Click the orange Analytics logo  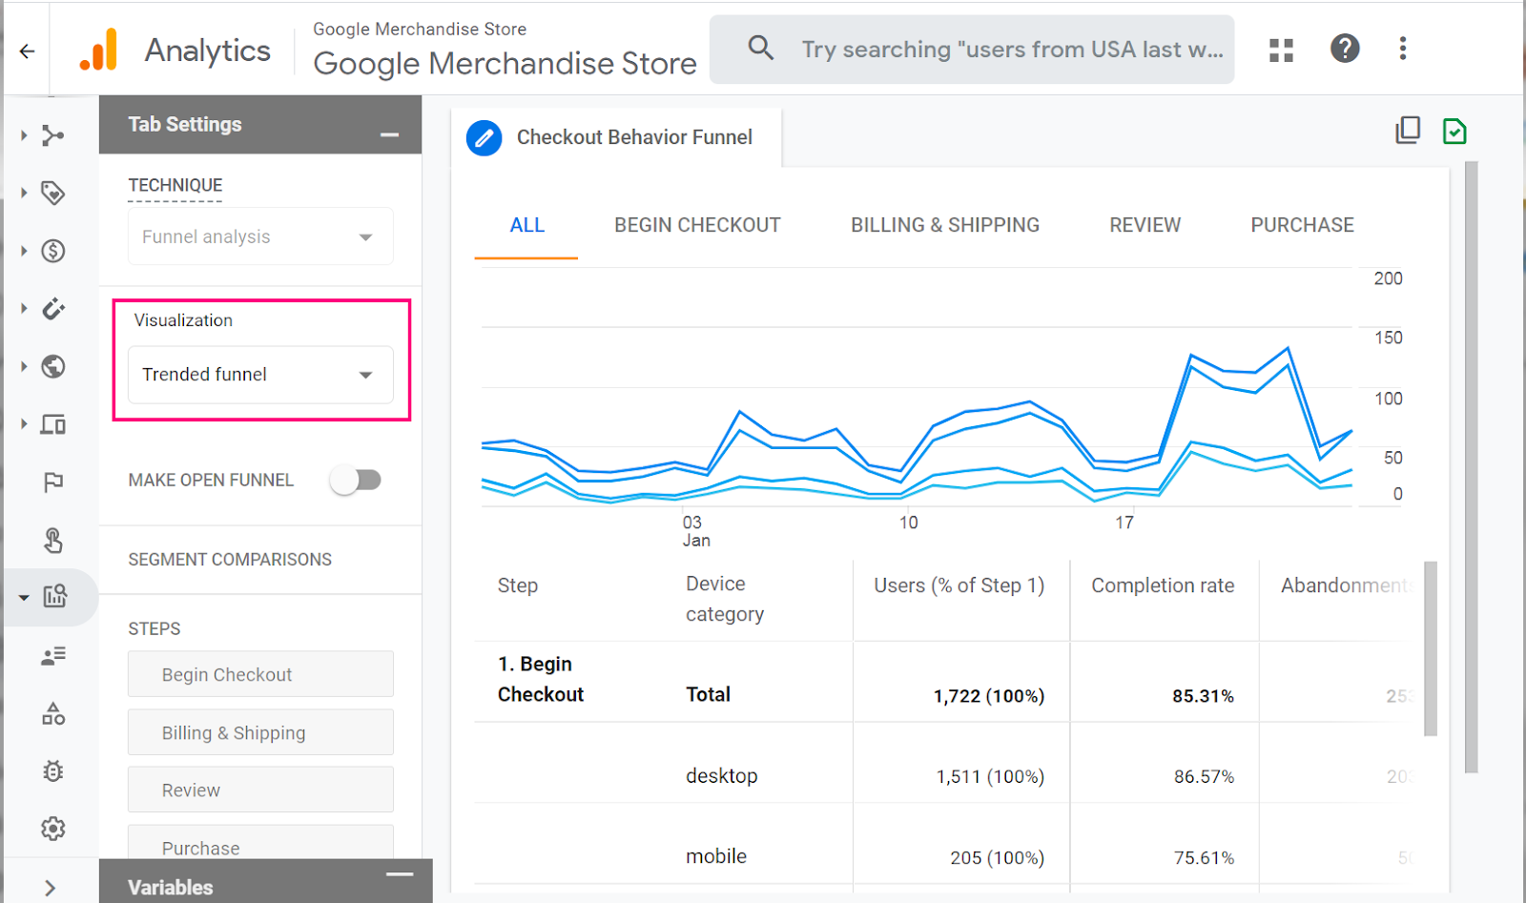click(x=99, y=50)
